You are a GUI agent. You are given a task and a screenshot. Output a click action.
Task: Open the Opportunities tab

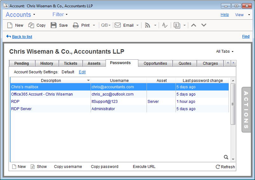[x=155, y=63]
